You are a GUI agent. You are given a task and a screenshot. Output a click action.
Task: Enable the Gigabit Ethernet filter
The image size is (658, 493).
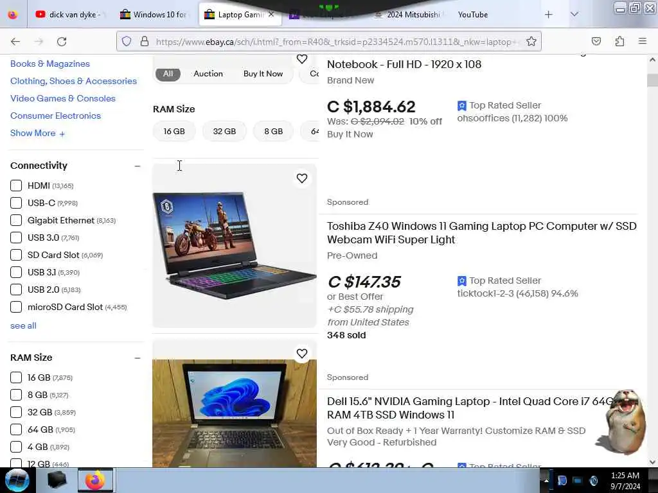[x=16, y=221]
